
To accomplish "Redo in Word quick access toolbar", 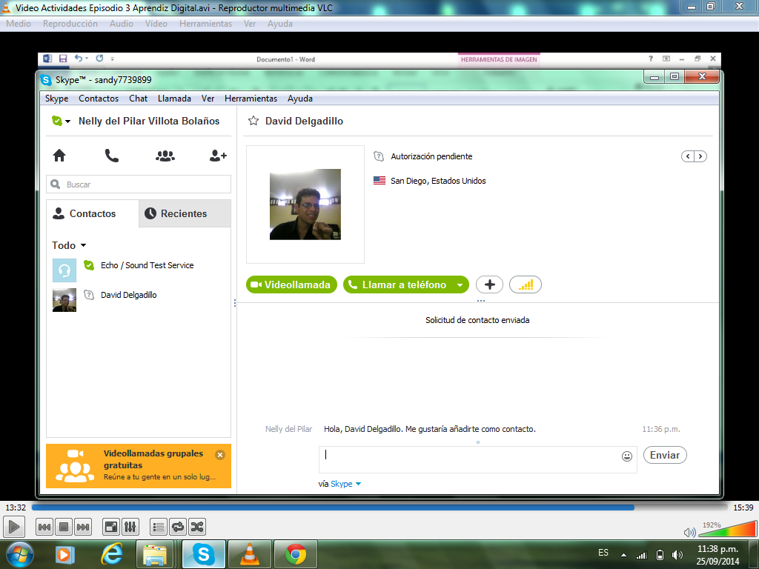I will (99, 58).
